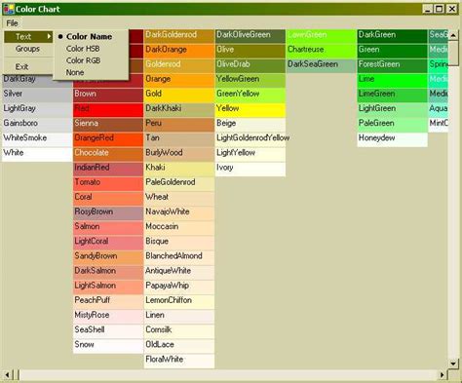The height and width of the screenshot is (383, 462).
Task: Click the vertical scrollbar up arrow
Action: (453, 35)
